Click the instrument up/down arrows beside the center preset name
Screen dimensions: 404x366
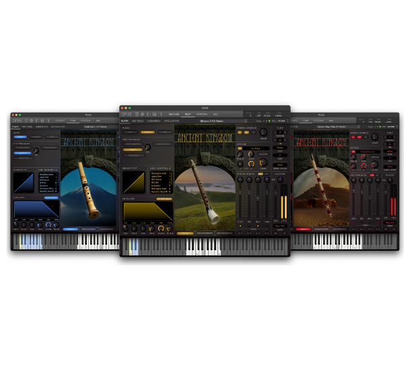tap(246, 121)
